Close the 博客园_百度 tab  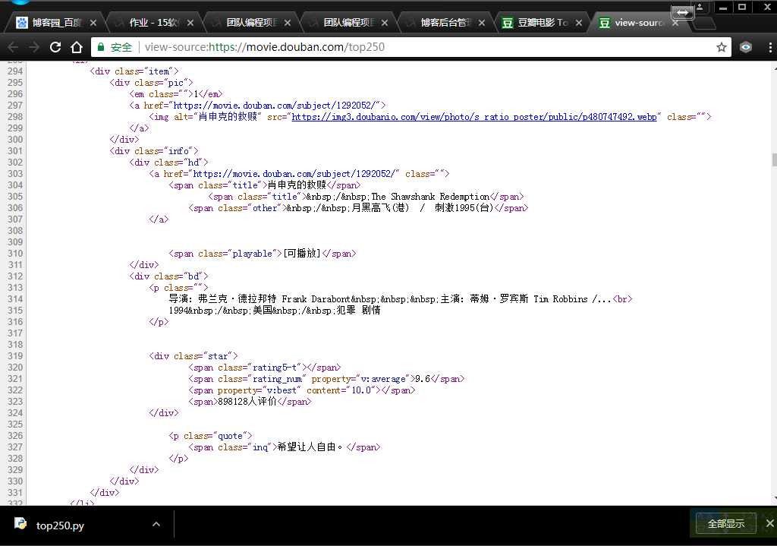(x=93, y=23)
